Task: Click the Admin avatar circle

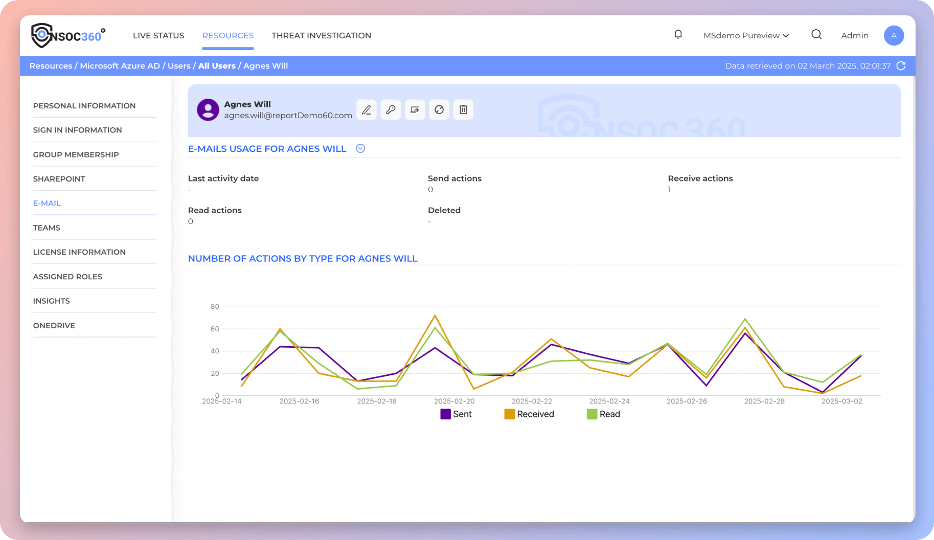Action: (x=894, y=35)
